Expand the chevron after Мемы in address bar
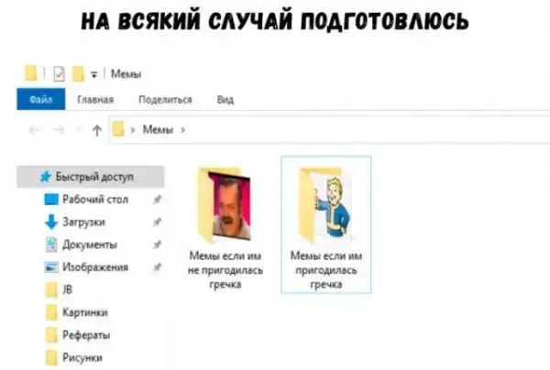550x370 pixels. [183, 130]
